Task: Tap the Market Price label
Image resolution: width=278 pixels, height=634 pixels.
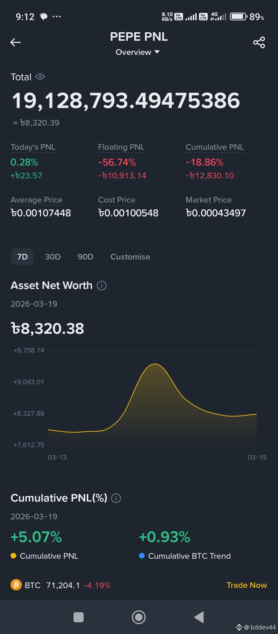Action: 208,200
